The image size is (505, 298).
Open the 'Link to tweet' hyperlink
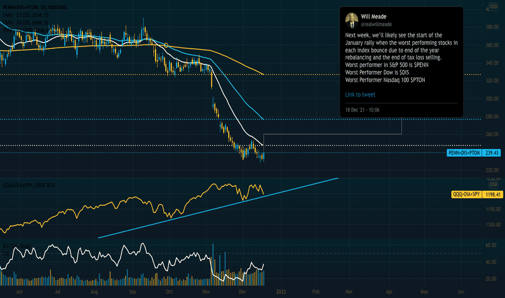360,94
